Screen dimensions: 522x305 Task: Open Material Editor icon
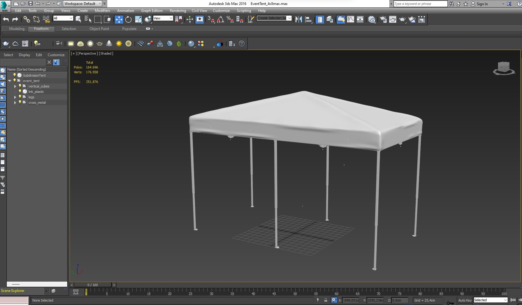tap(372, 19)
